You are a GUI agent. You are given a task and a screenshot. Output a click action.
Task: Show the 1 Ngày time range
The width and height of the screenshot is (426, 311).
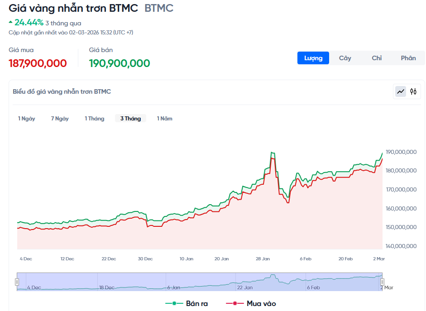[x=27, y=119]
